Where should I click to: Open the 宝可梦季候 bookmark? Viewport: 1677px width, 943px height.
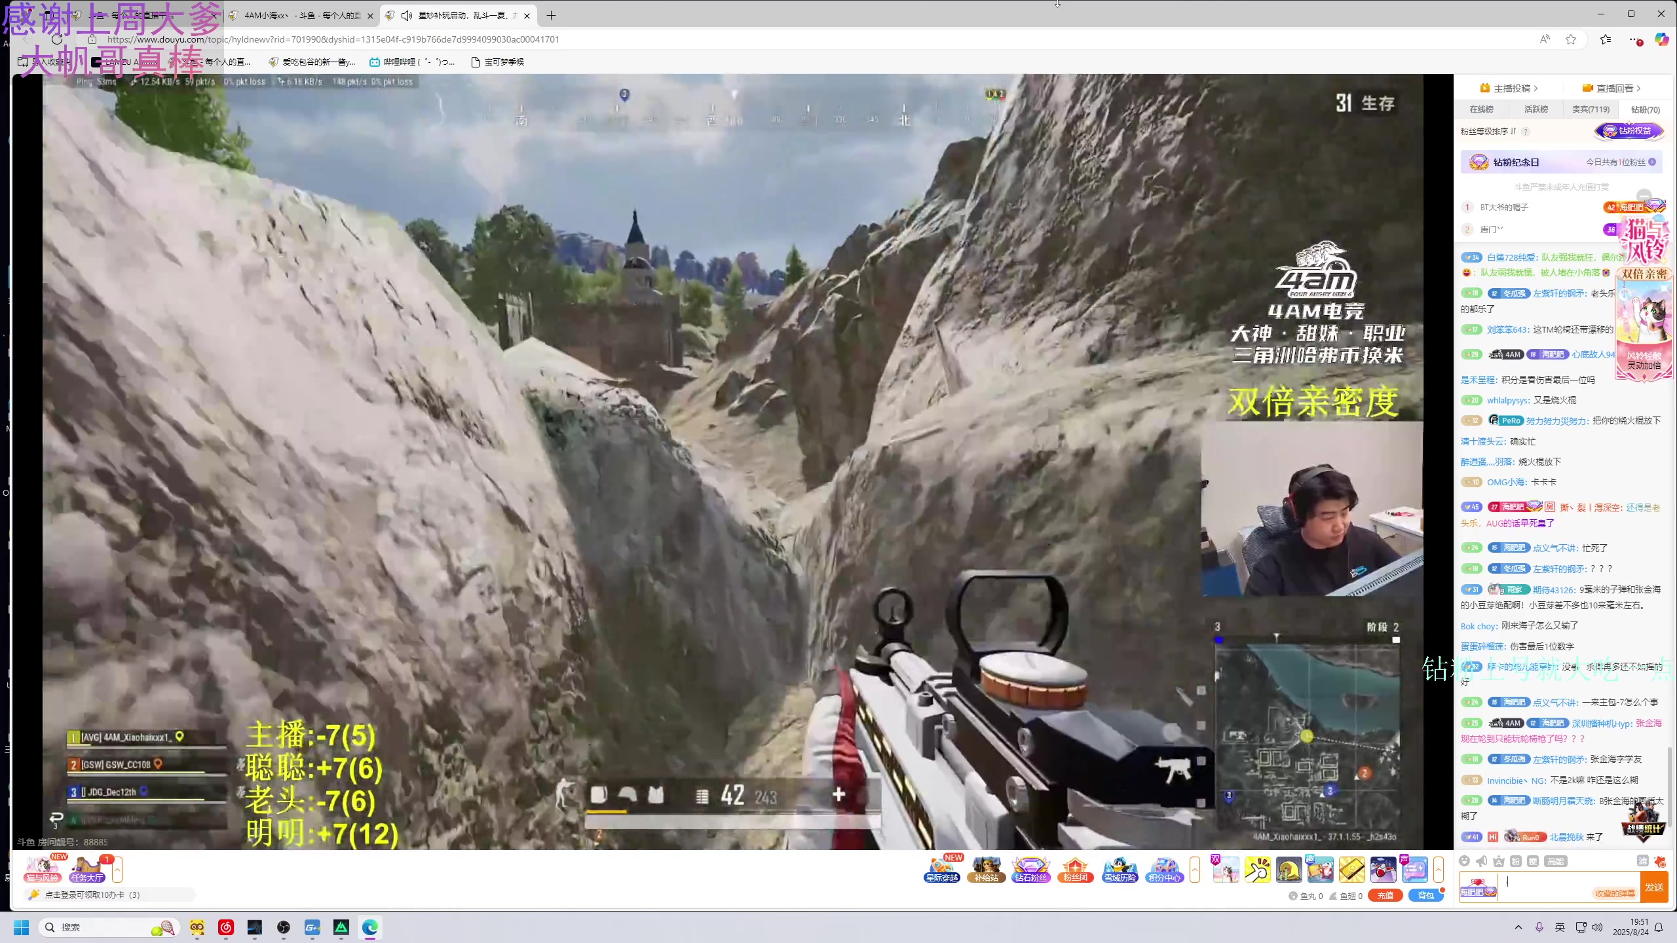tap(497, 62)
